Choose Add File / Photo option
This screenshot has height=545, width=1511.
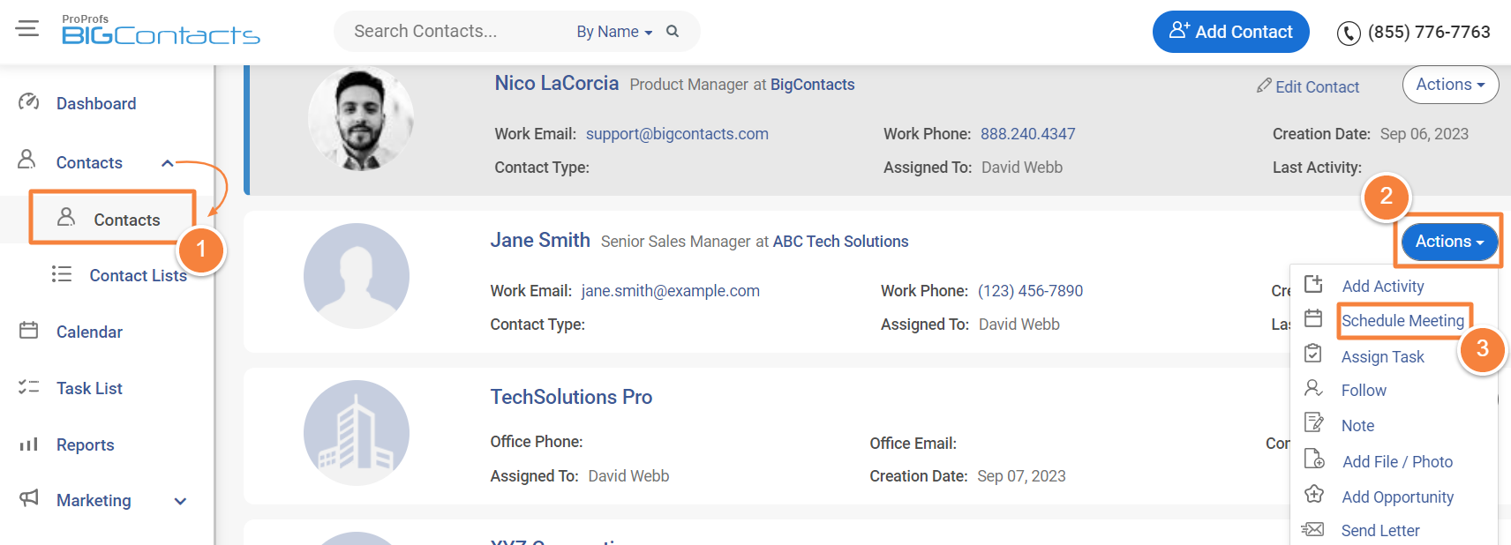pos(1397,461)
